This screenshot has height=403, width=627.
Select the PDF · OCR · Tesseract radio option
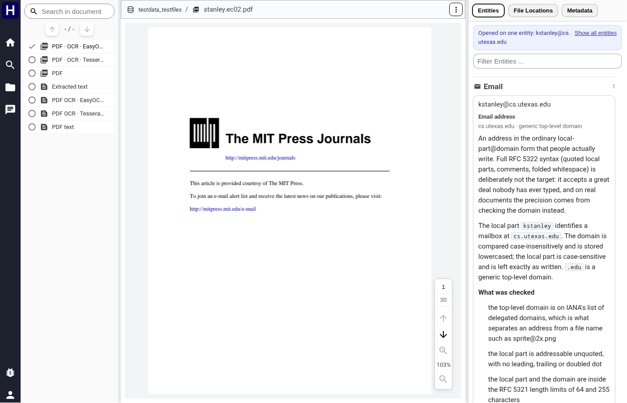pyautogui.click(x=32, y=60)
